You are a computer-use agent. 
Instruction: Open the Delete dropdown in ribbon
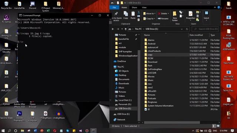163,14
